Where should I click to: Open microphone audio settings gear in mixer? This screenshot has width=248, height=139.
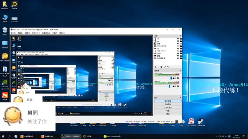(178, 78)
